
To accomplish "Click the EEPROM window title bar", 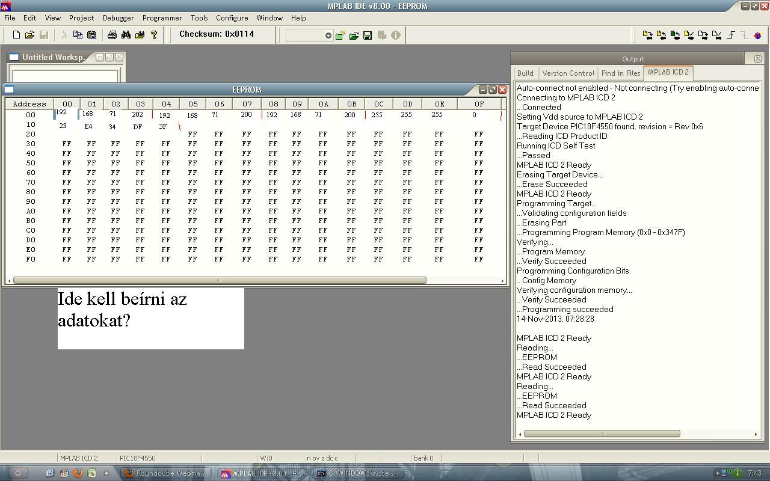I will [x=247, y=90].
